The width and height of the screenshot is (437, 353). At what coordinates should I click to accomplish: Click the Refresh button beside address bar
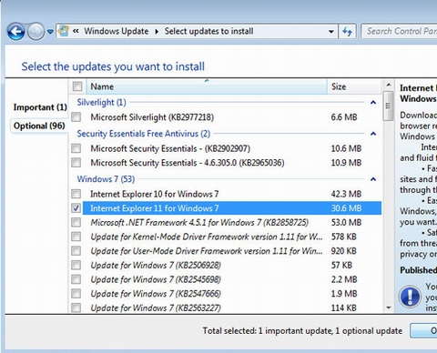coord(347,31)
